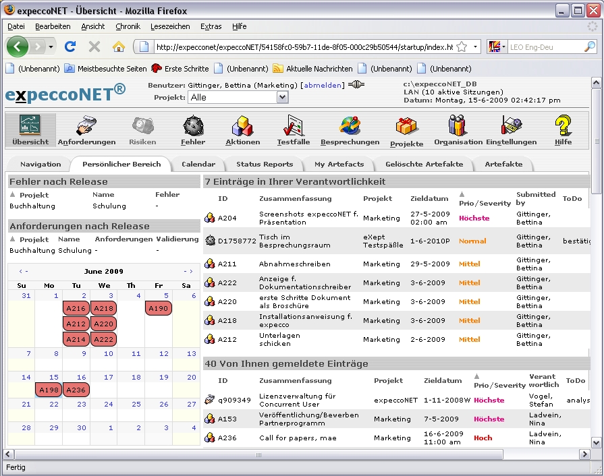Open the Besprechungen meetings icon

[350, 126]
